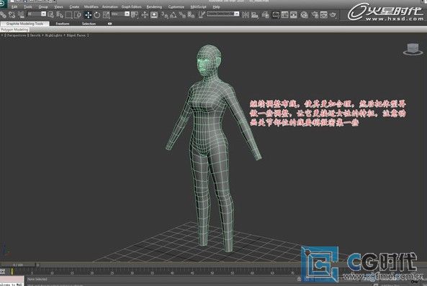Toggle the Selection Lock in status bar
The width and height of the screenshot is (427, 286).
[x=299, y=279]
